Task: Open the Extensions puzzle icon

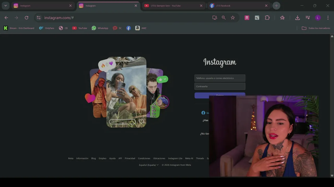Action: pyautogui.click(x=267, y=18)
